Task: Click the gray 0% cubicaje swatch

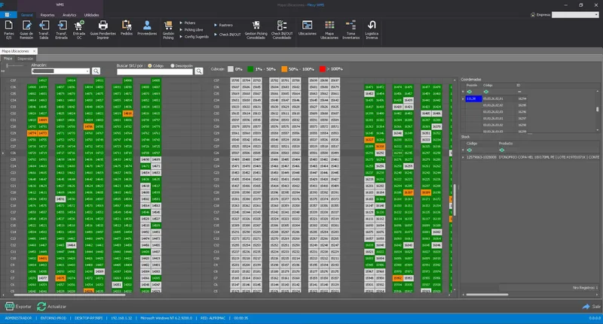Action: 231,69
